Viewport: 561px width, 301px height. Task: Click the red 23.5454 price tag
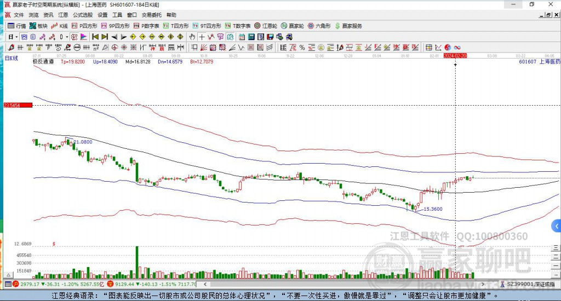(18, 105)
